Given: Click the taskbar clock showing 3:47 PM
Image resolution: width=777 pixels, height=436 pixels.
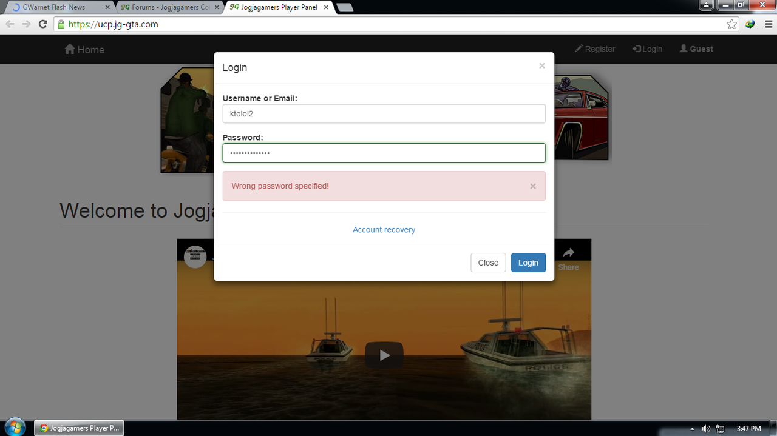Looking at the screenshot, I should (x=748, y=429).
